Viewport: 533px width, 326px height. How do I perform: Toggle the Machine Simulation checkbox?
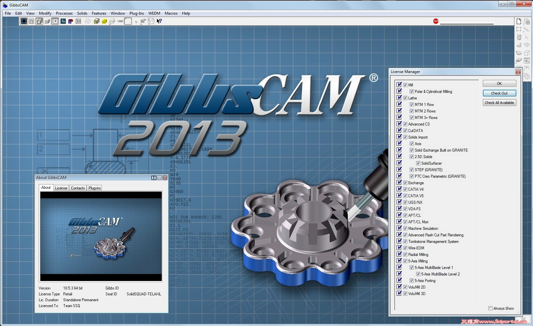tap(405, 228)
